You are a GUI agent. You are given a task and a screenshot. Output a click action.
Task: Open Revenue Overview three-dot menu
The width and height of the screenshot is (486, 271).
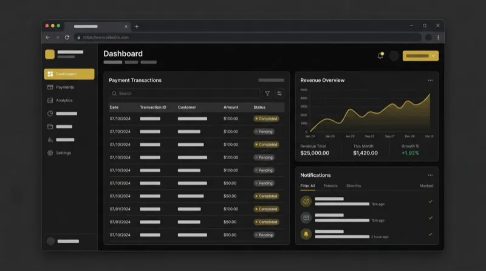pos(430,80)
